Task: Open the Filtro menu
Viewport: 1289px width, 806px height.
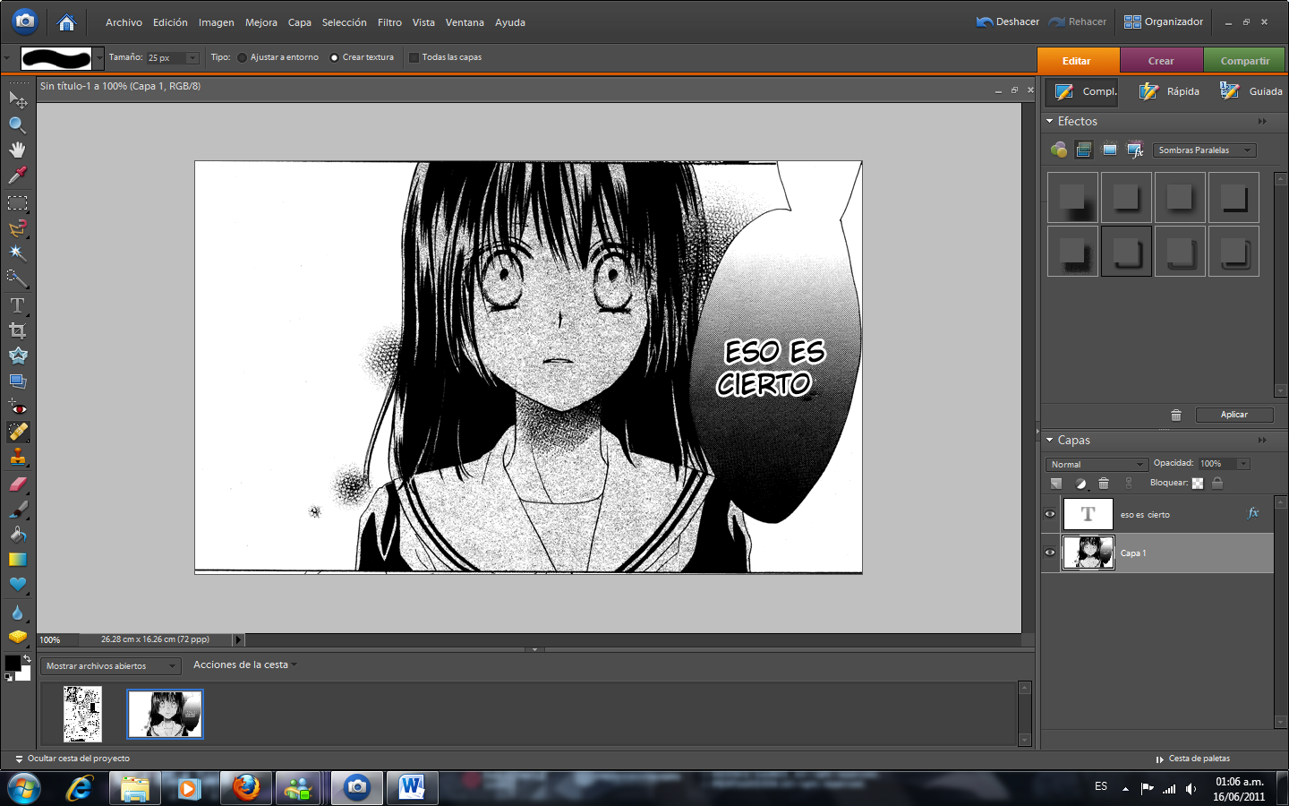Action: tap(389, 22)
